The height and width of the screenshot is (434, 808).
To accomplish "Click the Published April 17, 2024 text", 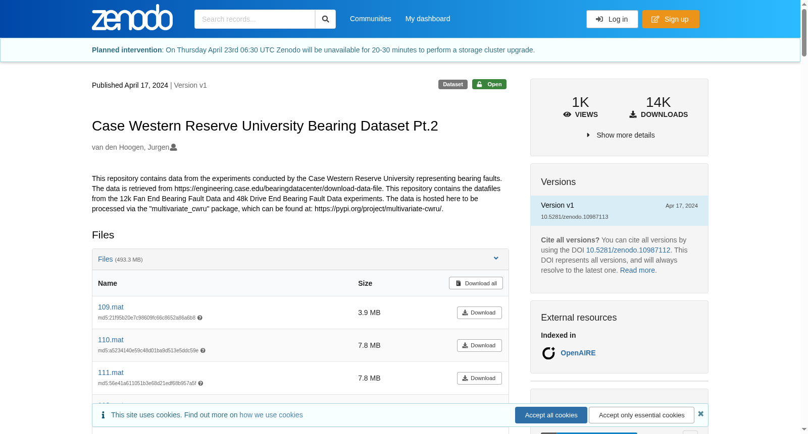I will (x=130, y=85).
